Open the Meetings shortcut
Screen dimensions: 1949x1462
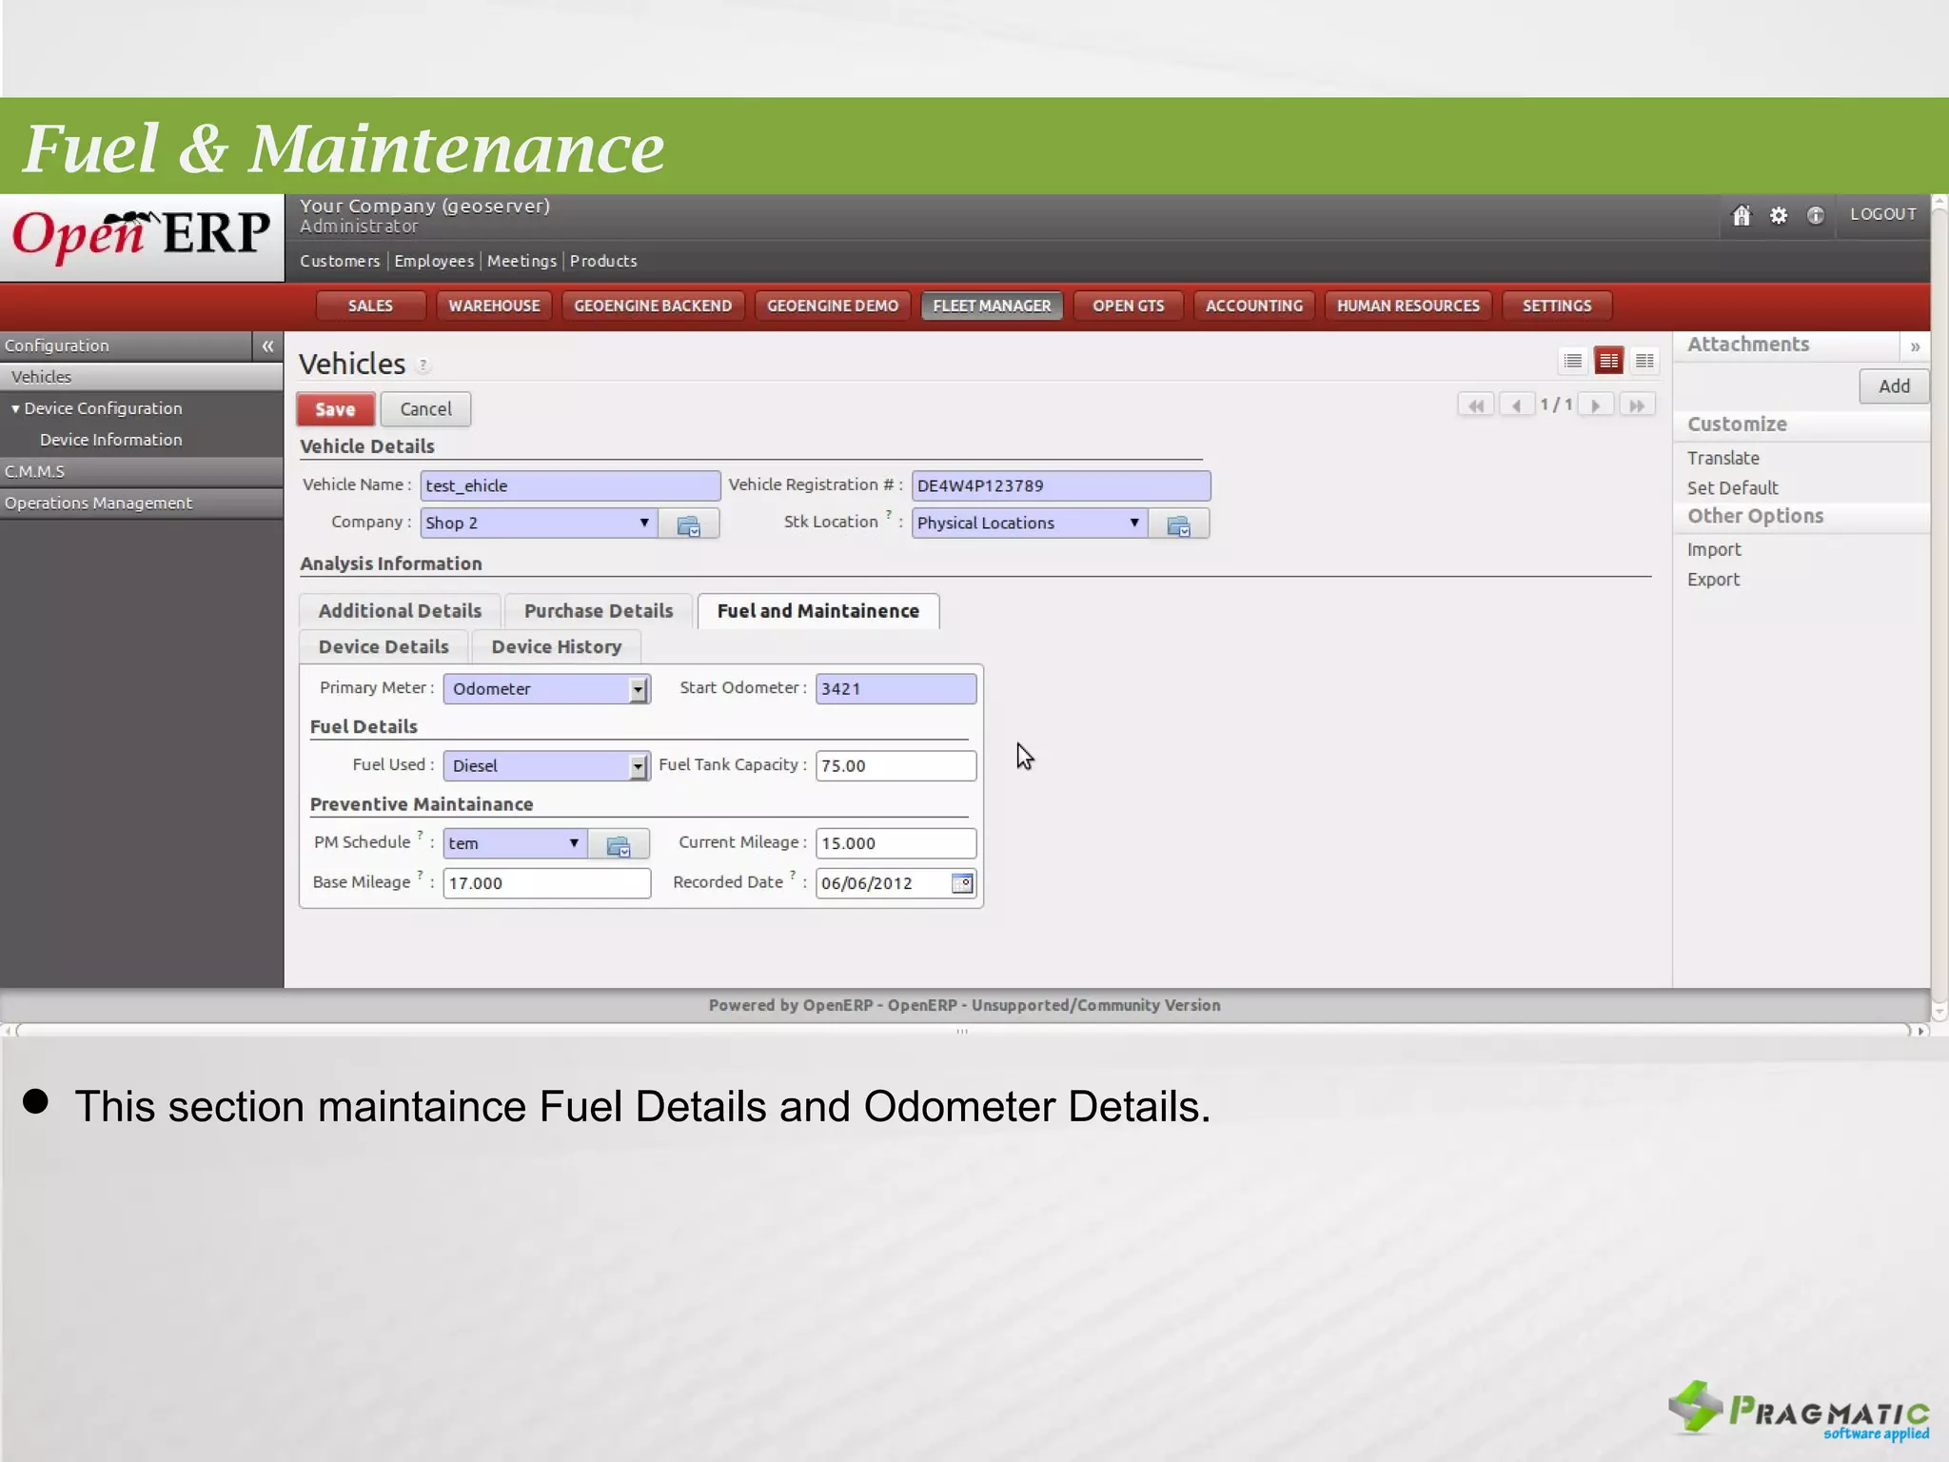coord(522,261)
